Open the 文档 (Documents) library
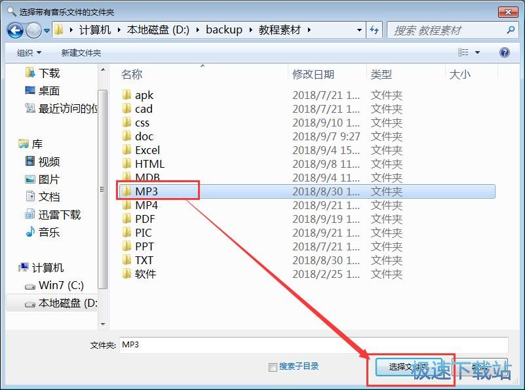The image size is (525, 390). click(x=48, y=197)
